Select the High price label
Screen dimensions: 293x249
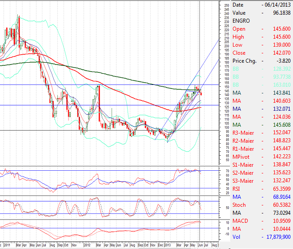pos(238,37)
